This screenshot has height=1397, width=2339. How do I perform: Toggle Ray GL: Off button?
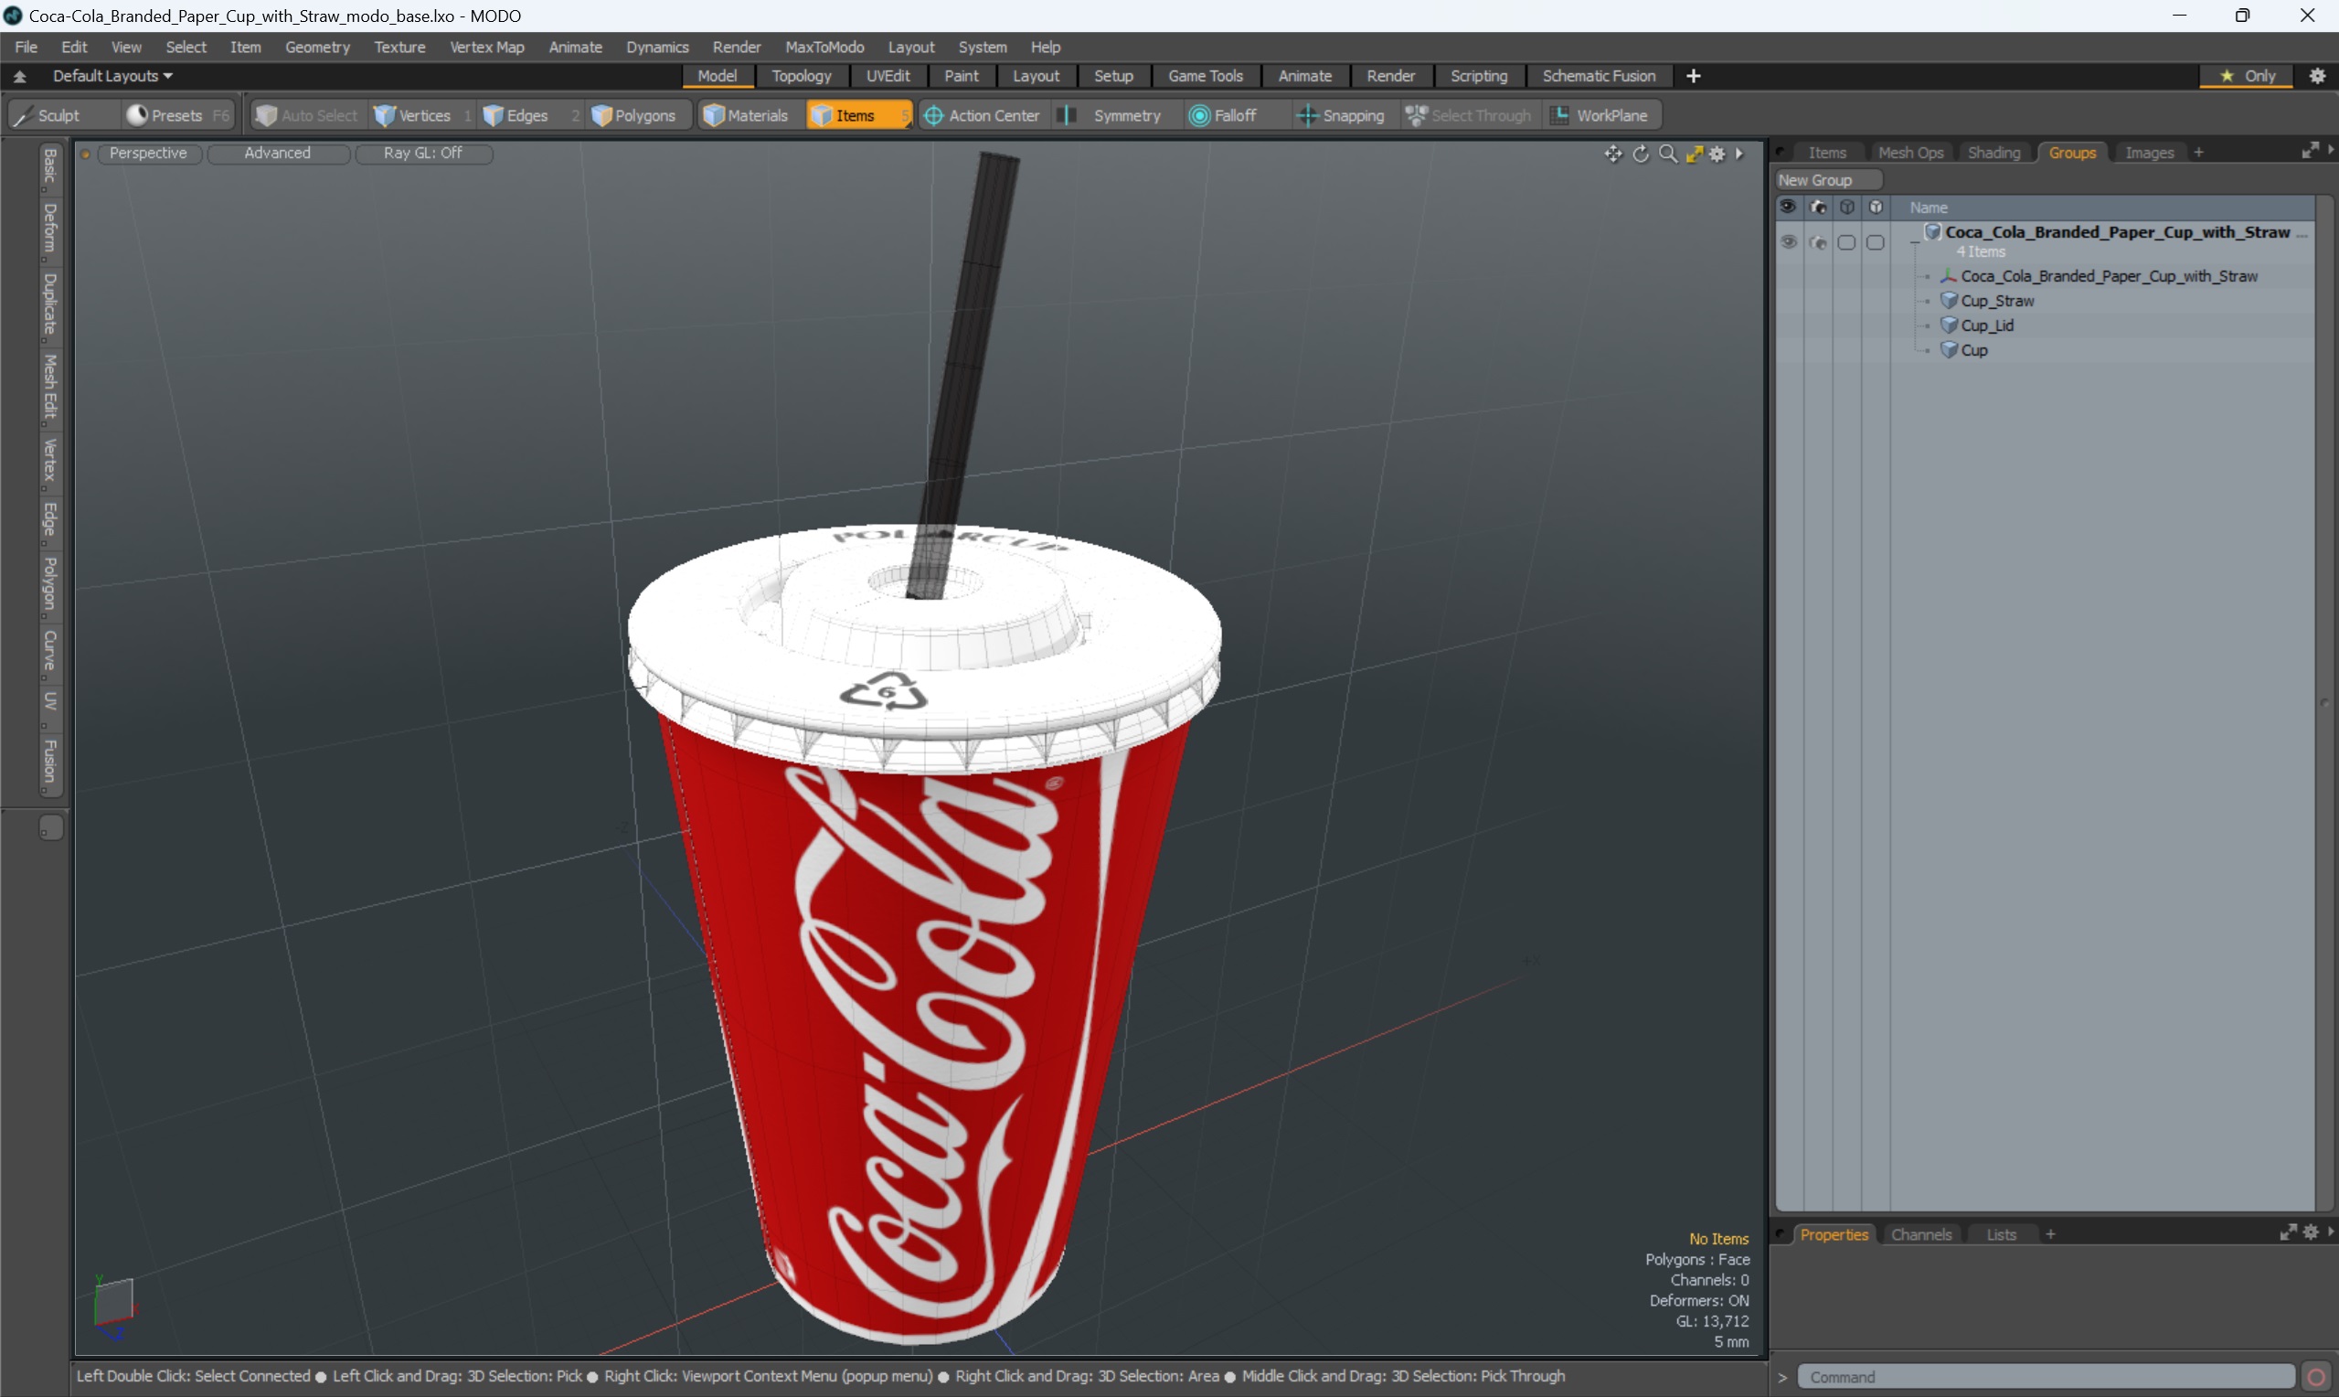coord(423,153)
